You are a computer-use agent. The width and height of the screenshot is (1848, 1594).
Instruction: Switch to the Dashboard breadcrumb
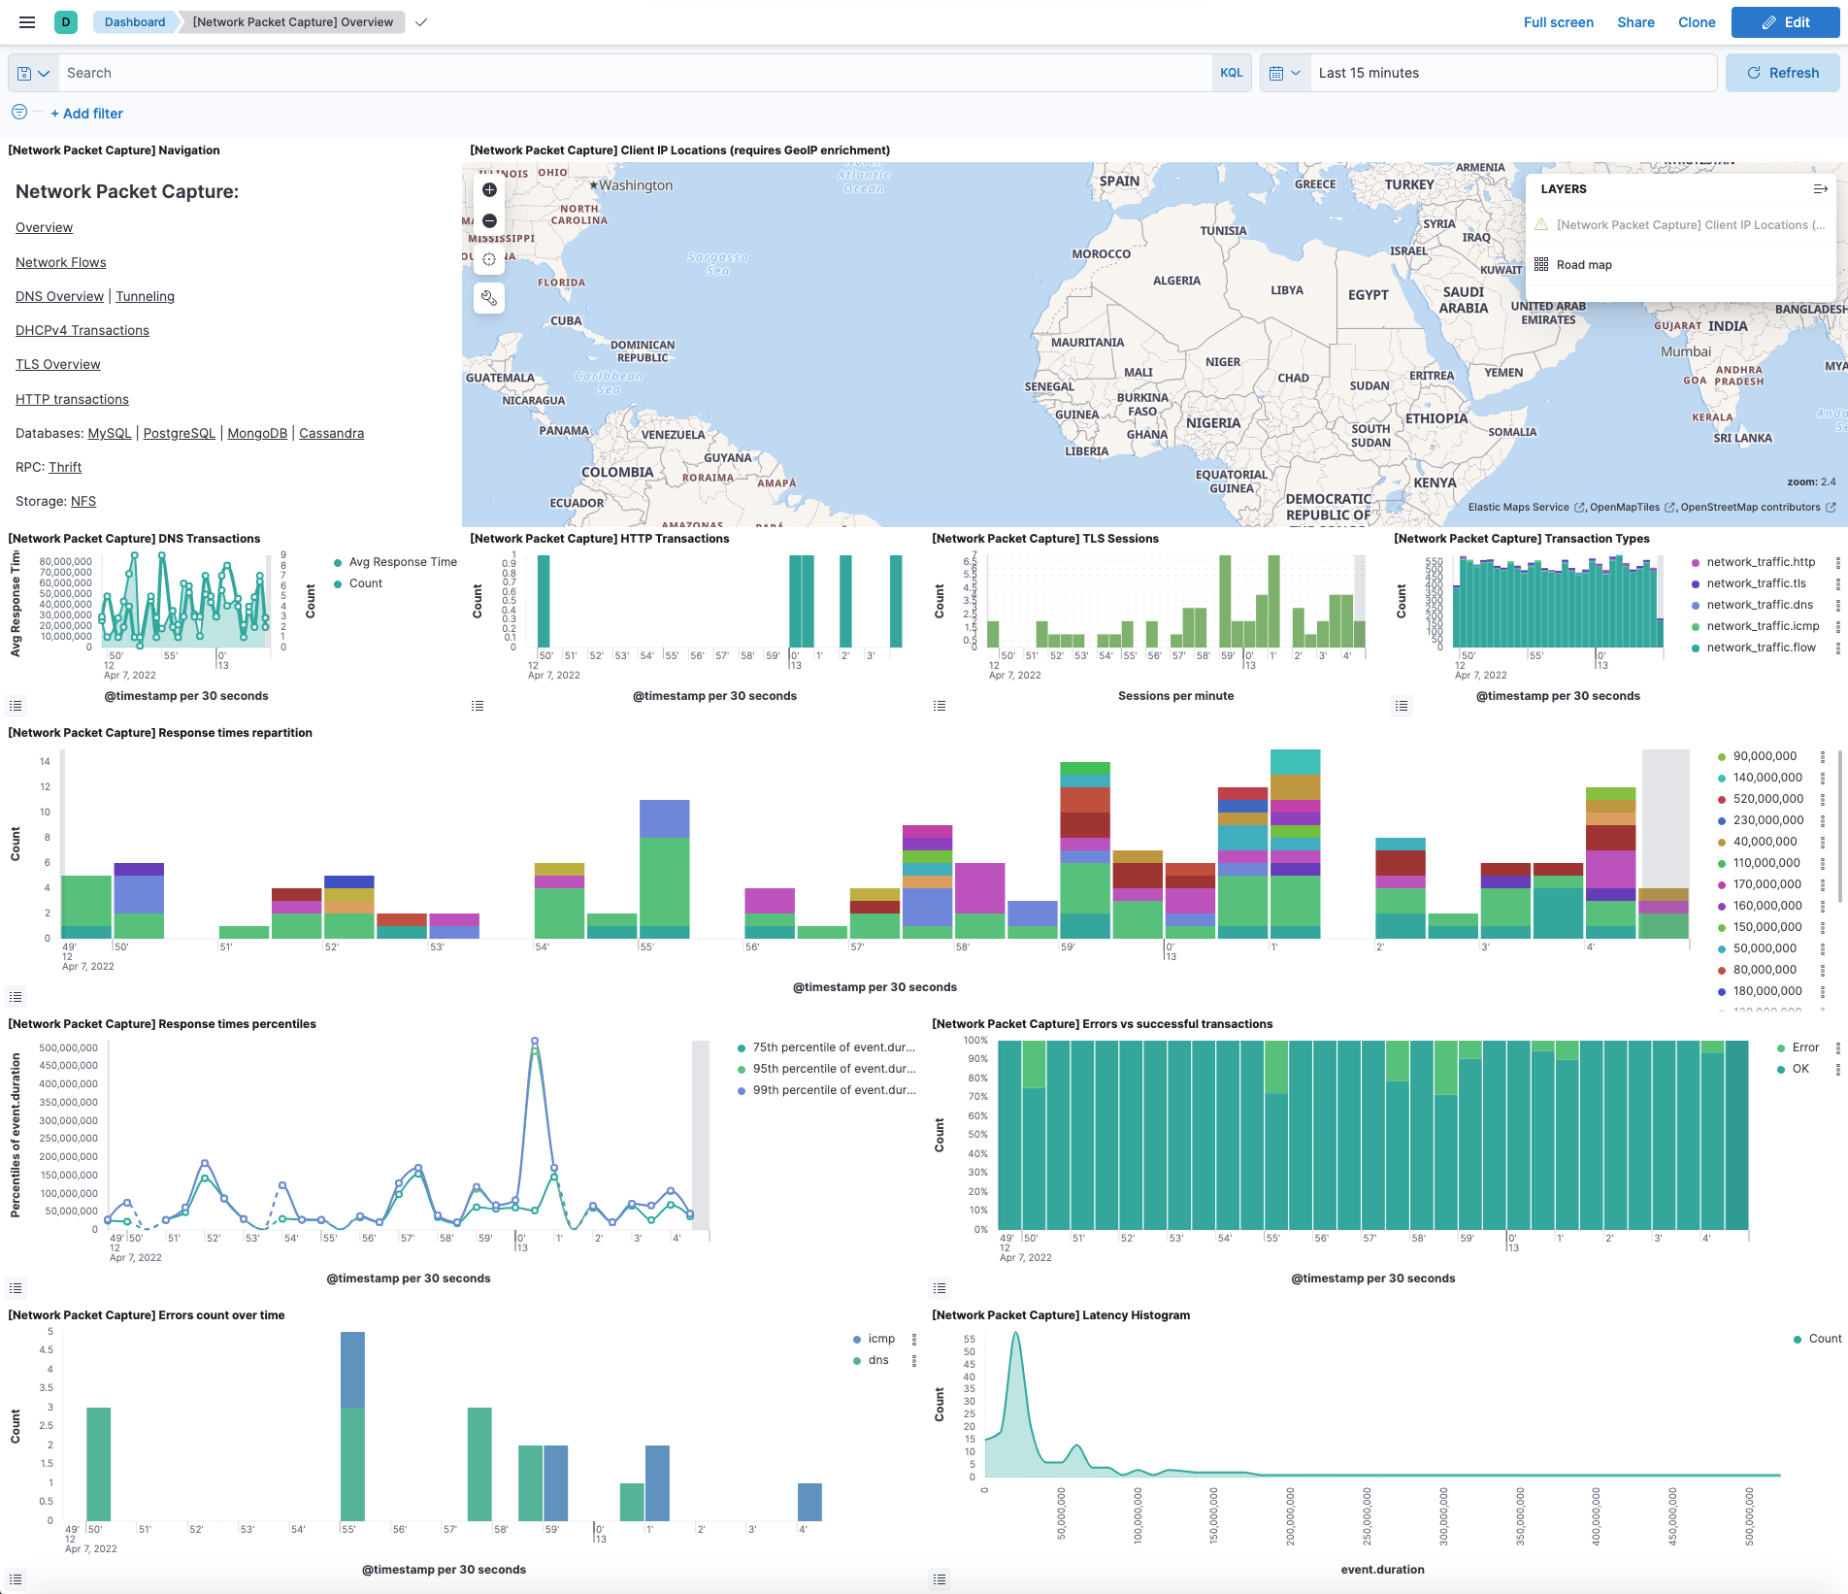pyautogui.click(x=133, y=21)
